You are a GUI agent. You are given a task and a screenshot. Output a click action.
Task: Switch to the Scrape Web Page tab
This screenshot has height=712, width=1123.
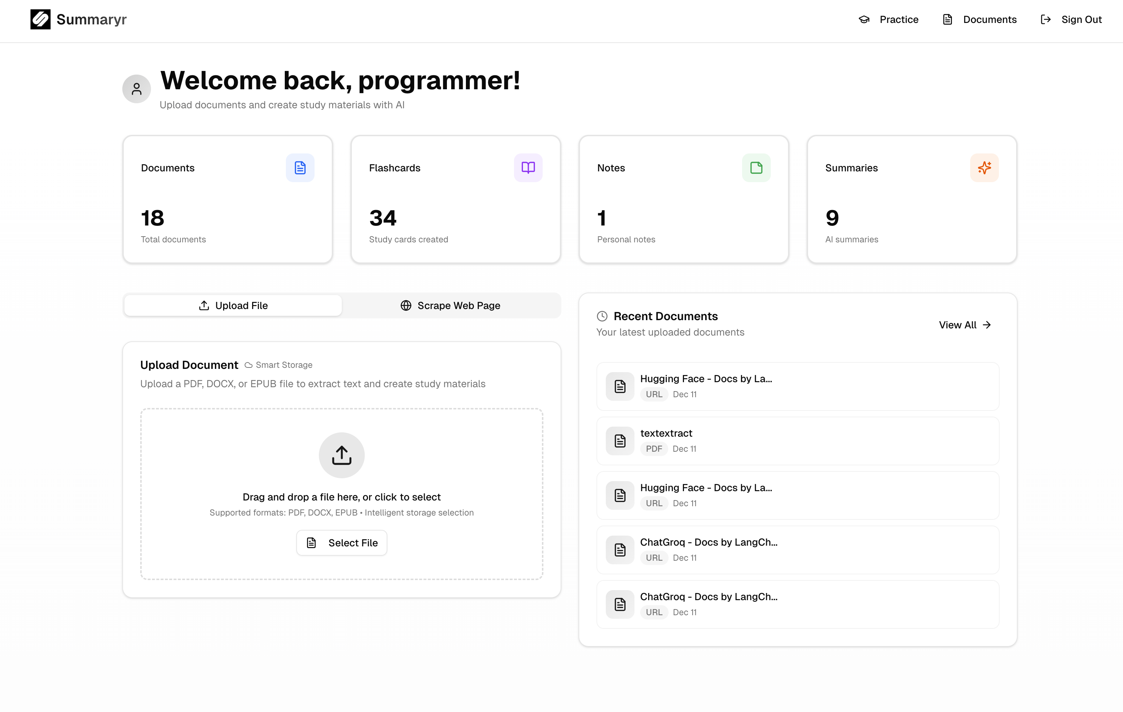click(x=450, y=305)
